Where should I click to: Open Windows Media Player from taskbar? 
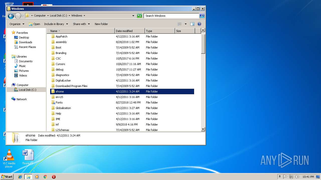point(37,177)
